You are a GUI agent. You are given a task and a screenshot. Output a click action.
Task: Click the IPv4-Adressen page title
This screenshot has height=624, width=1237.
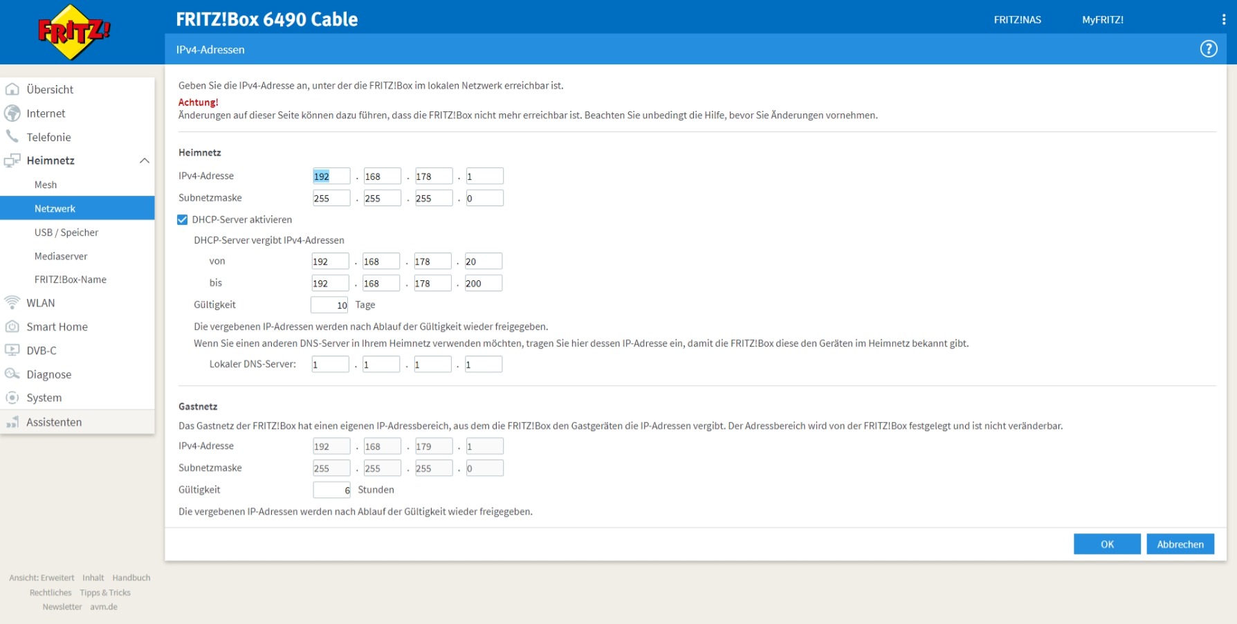[x=210, y=50]
